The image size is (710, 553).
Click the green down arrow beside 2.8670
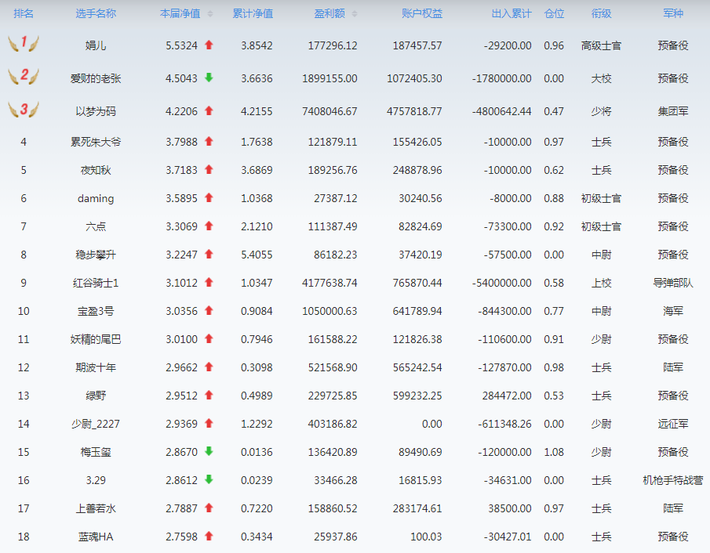209,451
